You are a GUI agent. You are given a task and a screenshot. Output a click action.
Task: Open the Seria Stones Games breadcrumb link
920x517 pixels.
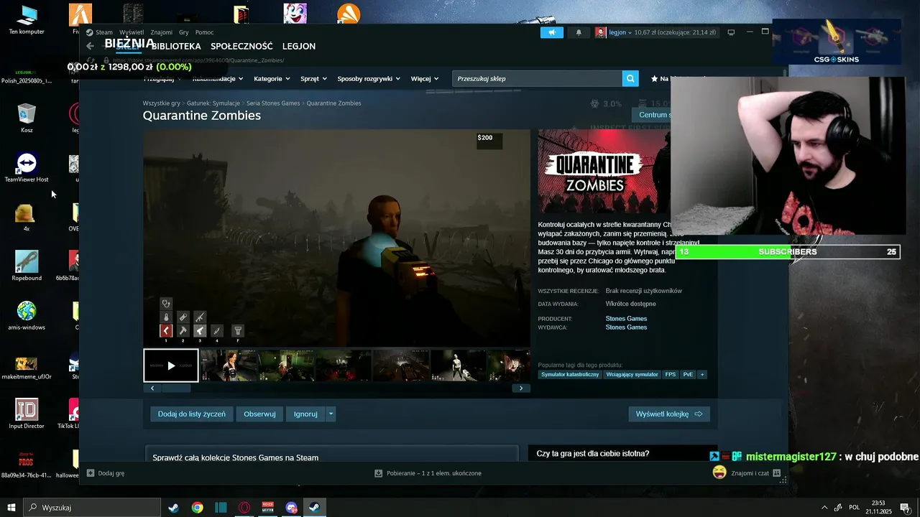pos(273,103)
